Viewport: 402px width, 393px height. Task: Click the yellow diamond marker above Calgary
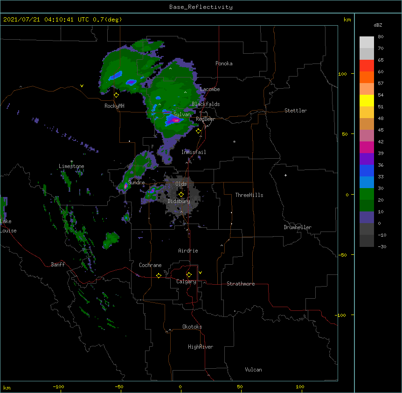point(189,275)
